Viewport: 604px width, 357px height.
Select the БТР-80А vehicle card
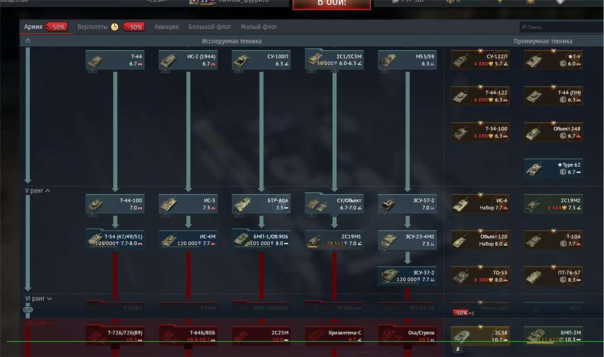pyautogui.click(x=261, y=204)
